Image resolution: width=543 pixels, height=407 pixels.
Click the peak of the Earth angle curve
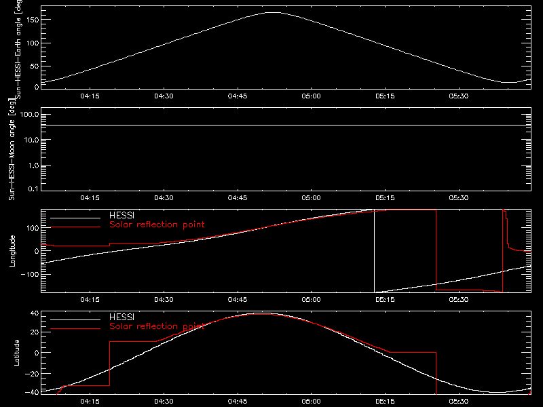274,12
